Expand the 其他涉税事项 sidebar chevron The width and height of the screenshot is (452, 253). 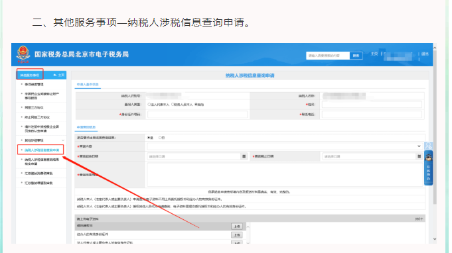[x=63, y=140]
